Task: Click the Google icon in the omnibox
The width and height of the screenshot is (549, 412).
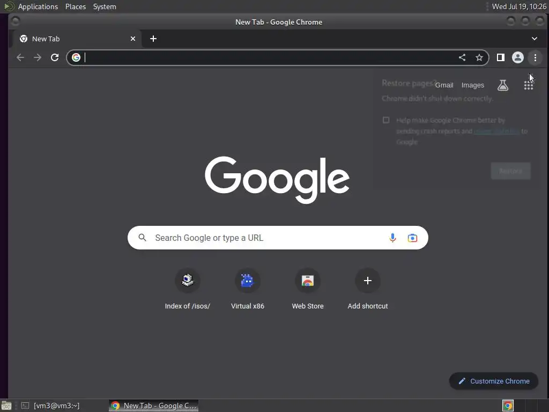Action: coord(76,57)
